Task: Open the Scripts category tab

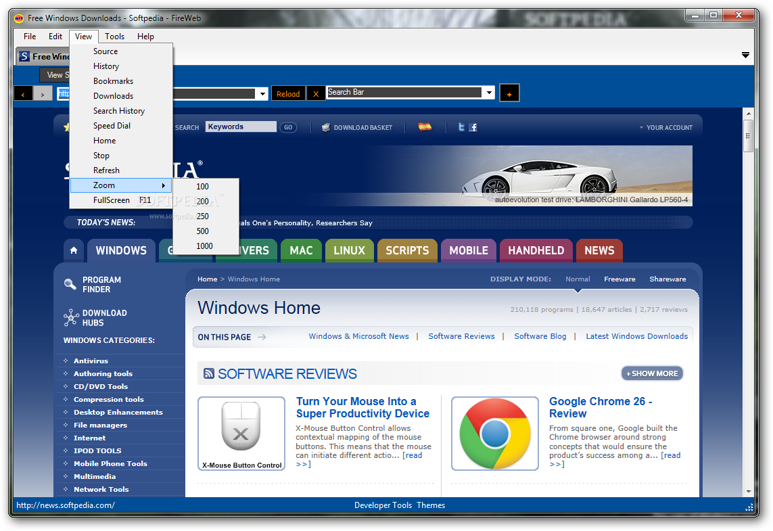Action: [407, 250]
